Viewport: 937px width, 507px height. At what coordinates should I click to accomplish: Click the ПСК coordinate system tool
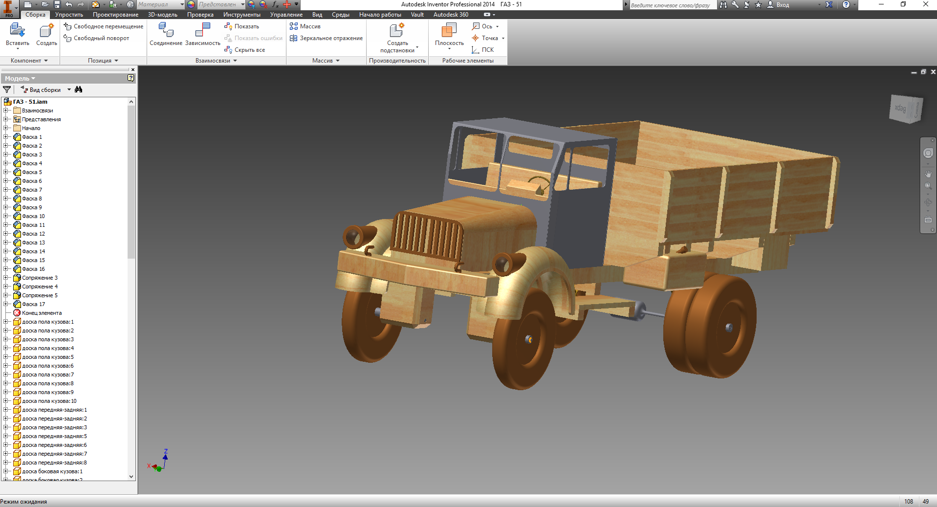click(x=483, y=50)
